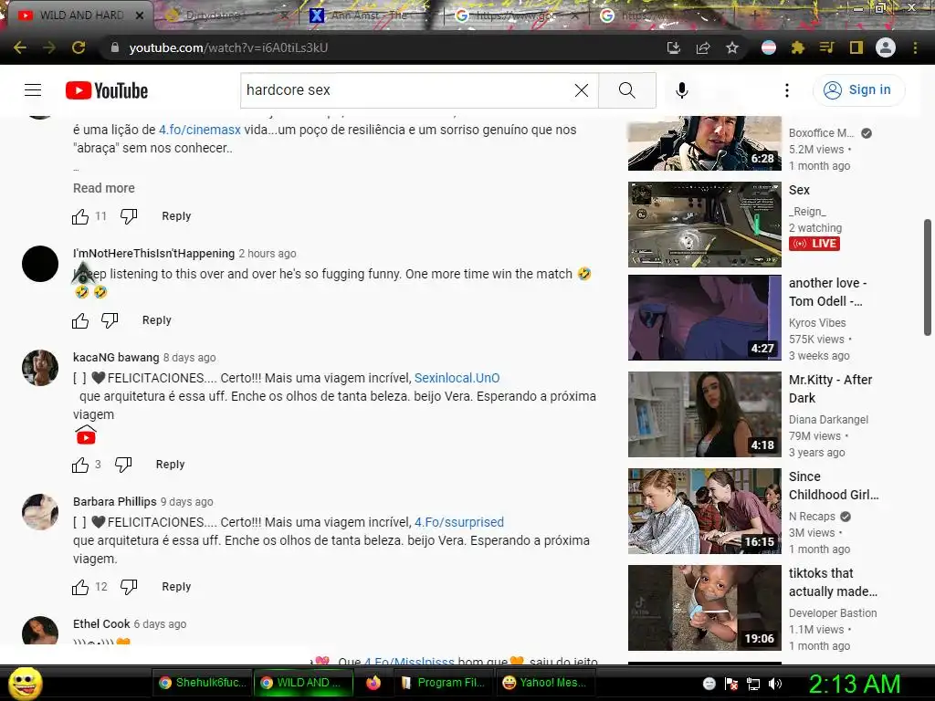
Task: Clear the search box with the X
Action: coord(582,90)
